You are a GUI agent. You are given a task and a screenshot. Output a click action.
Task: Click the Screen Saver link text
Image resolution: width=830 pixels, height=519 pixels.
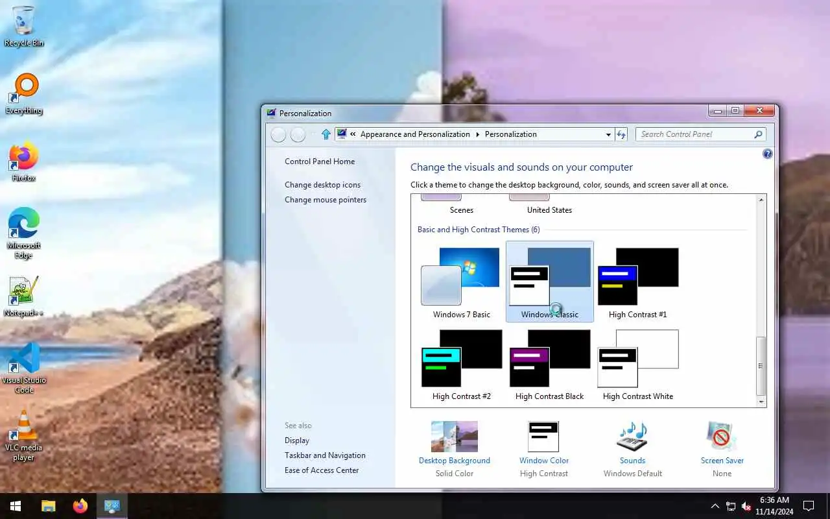click(722, 461)
